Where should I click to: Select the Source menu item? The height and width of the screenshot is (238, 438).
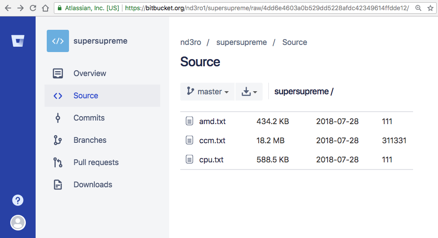pyautogui.click(x=102, y=96)
